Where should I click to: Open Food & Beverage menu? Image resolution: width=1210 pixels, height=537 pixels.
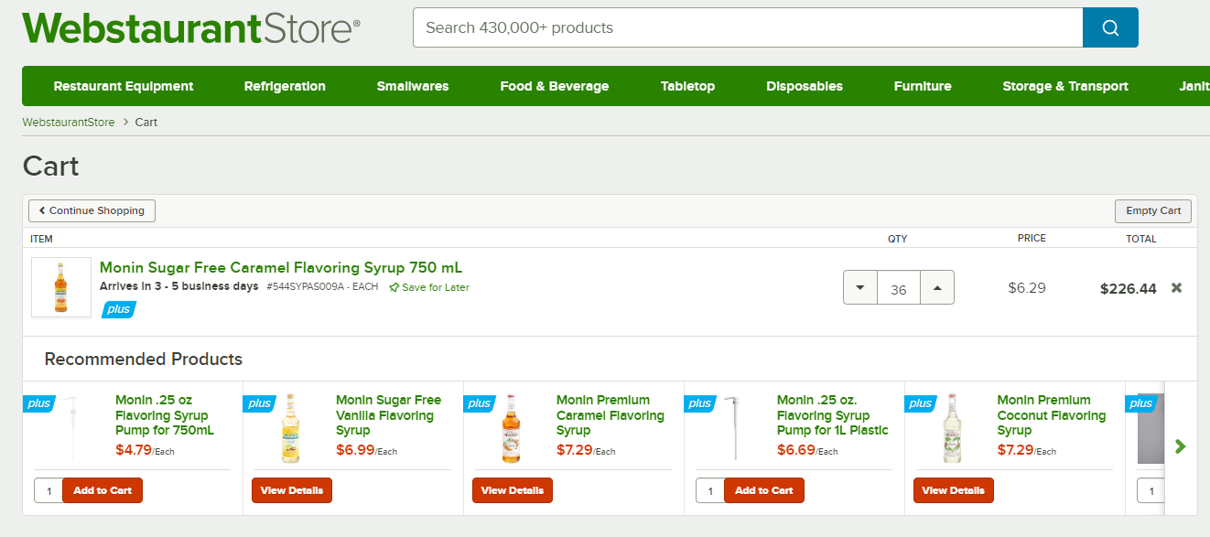(x=555, y=86)
